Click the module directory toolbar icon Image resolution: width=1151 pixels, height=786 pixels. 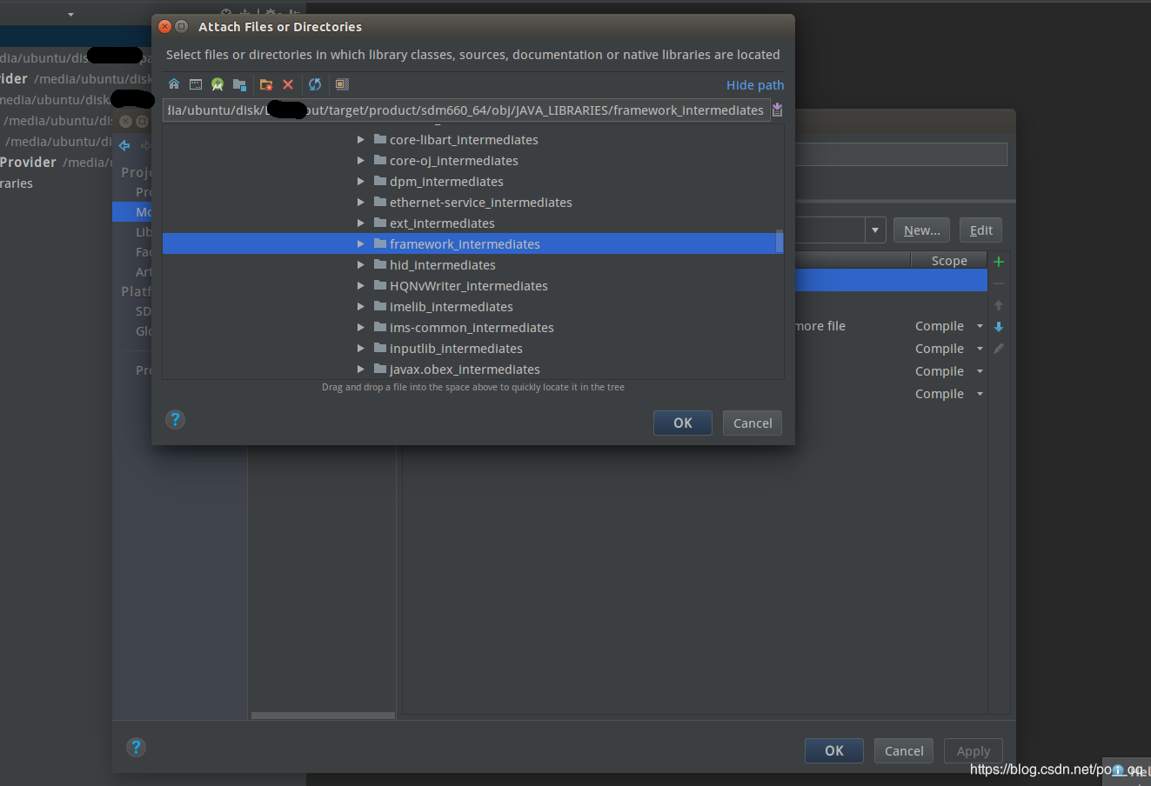coord(239,84)
